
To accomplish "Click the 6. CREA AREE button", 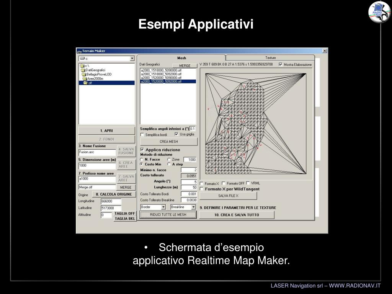I will tap(126, 165).
